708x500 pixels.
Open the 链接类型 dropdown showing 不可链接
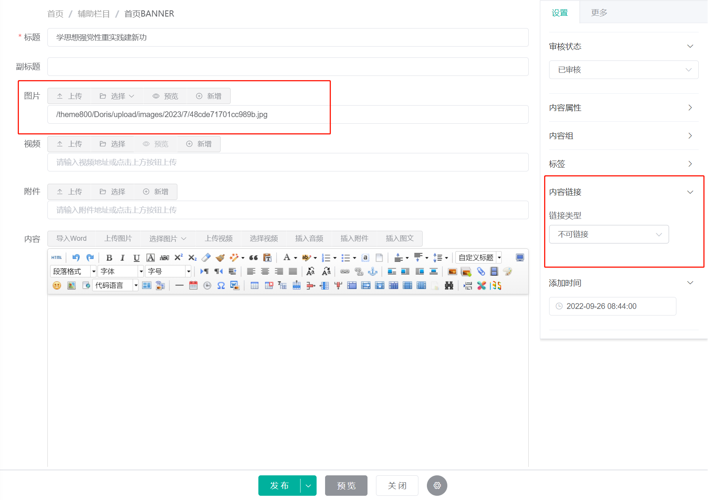pyautogui.click(x=609, y=234)
